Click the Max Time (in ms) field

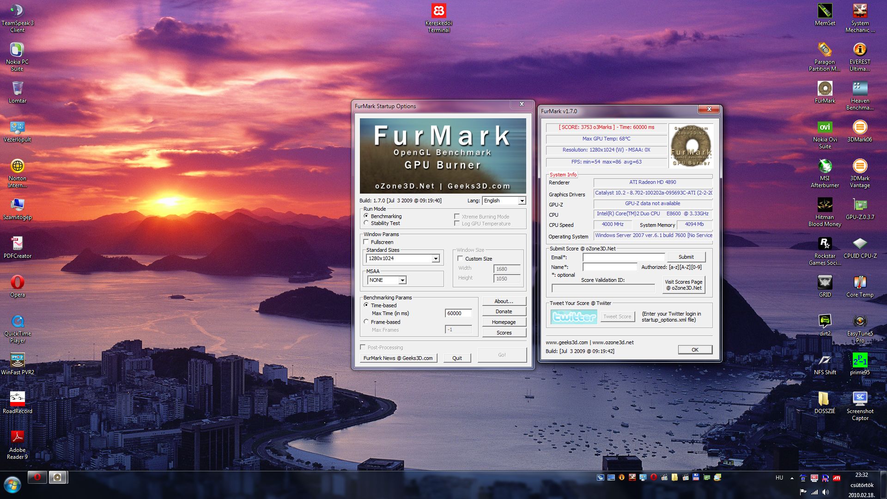click(x=458, y=313)
